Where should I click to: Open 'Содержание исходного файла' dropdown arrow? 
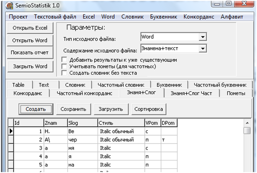point(203,48)
